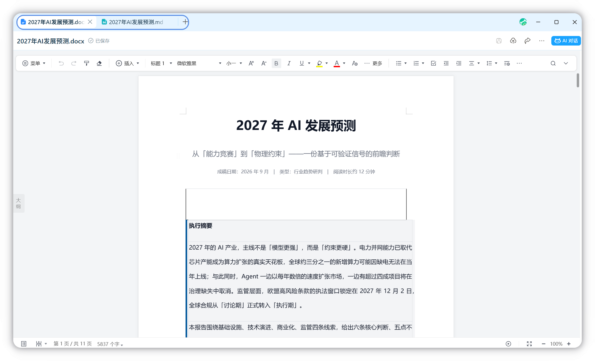Click the vertical scrollbar thumb
Screen dimensions: 595x361
point(578,80)
